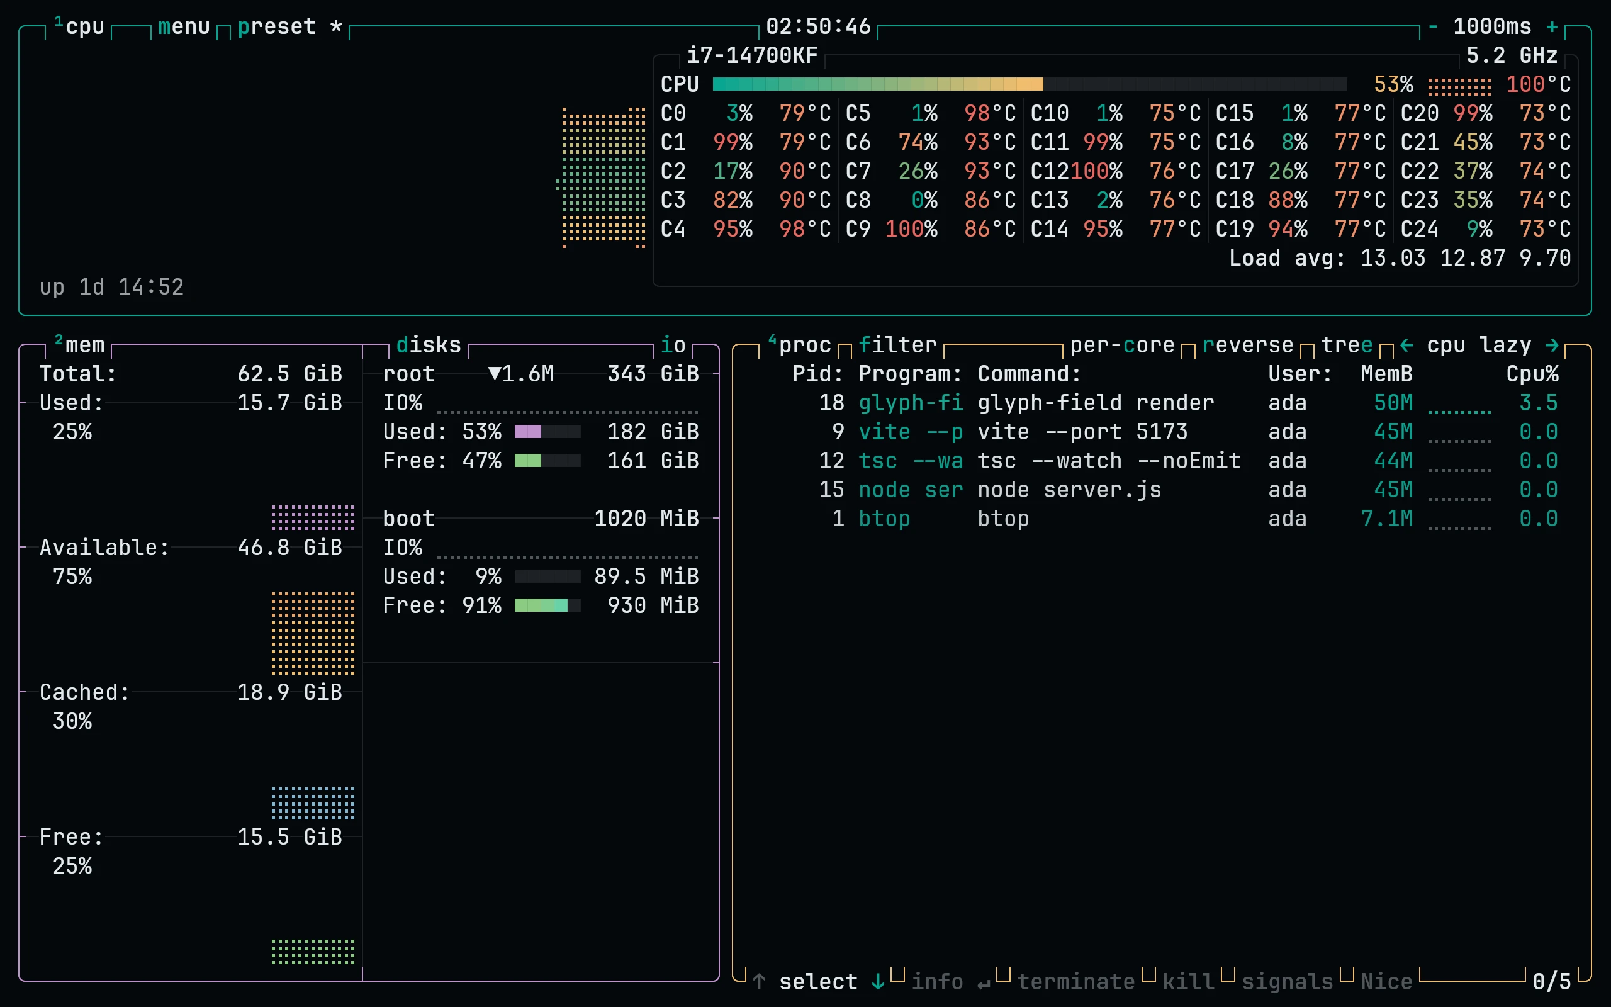Click the root disk name label
The image size is (1611, 1007).
409,374
